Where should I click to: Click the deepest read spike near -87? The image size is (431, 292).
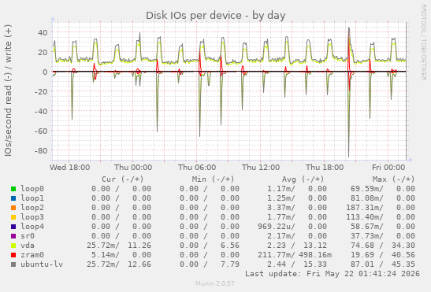(348, 156)
